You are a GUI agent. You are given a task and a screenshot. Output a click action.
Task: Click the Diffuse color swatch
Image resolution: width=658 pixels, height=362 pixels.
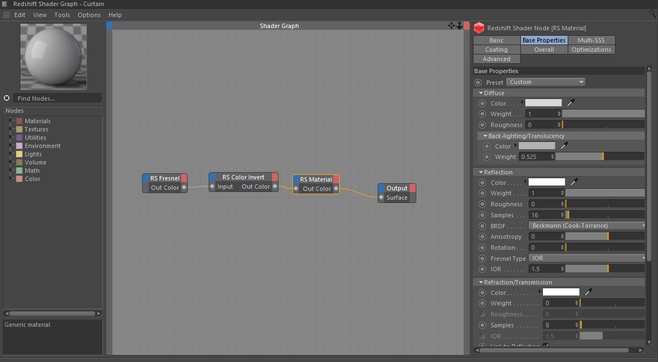543,103
